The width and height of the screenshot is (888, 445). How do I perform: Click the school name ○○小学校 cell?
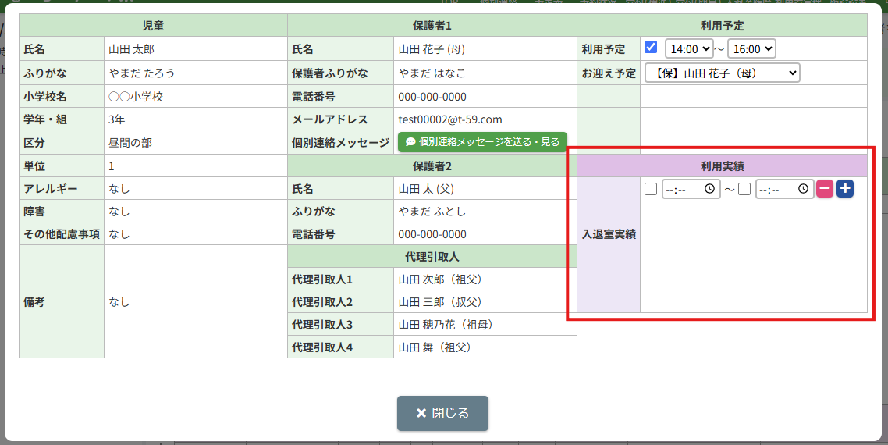click(136, 97)
